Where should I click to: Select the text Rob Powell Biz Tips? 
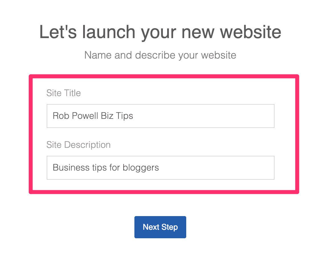(x=93, y=116)
